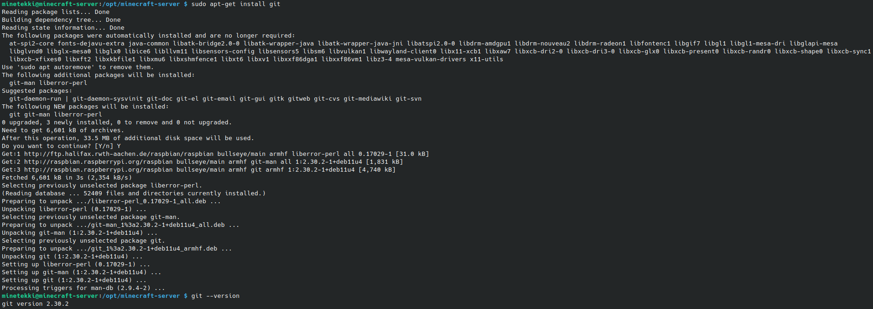The height and width of the screenshot is (309, 873).
Task: Click the '0 upgraded, 3 newly installed' summary line
Action: click(117, 122)
